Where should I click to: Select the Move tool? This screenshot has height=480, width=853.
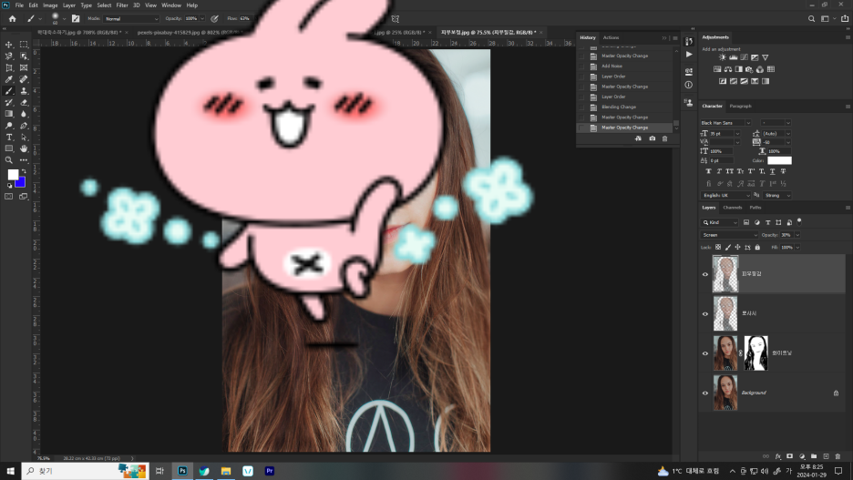(9, 45)
